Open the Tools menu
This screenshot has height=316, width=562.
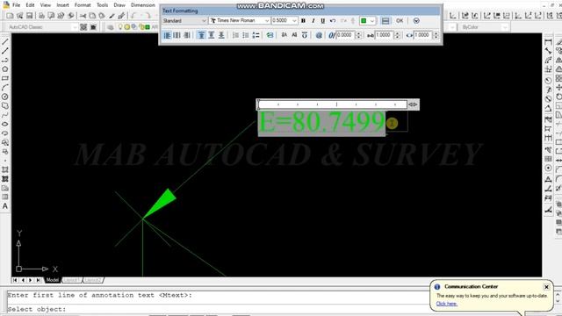[102, 5]
